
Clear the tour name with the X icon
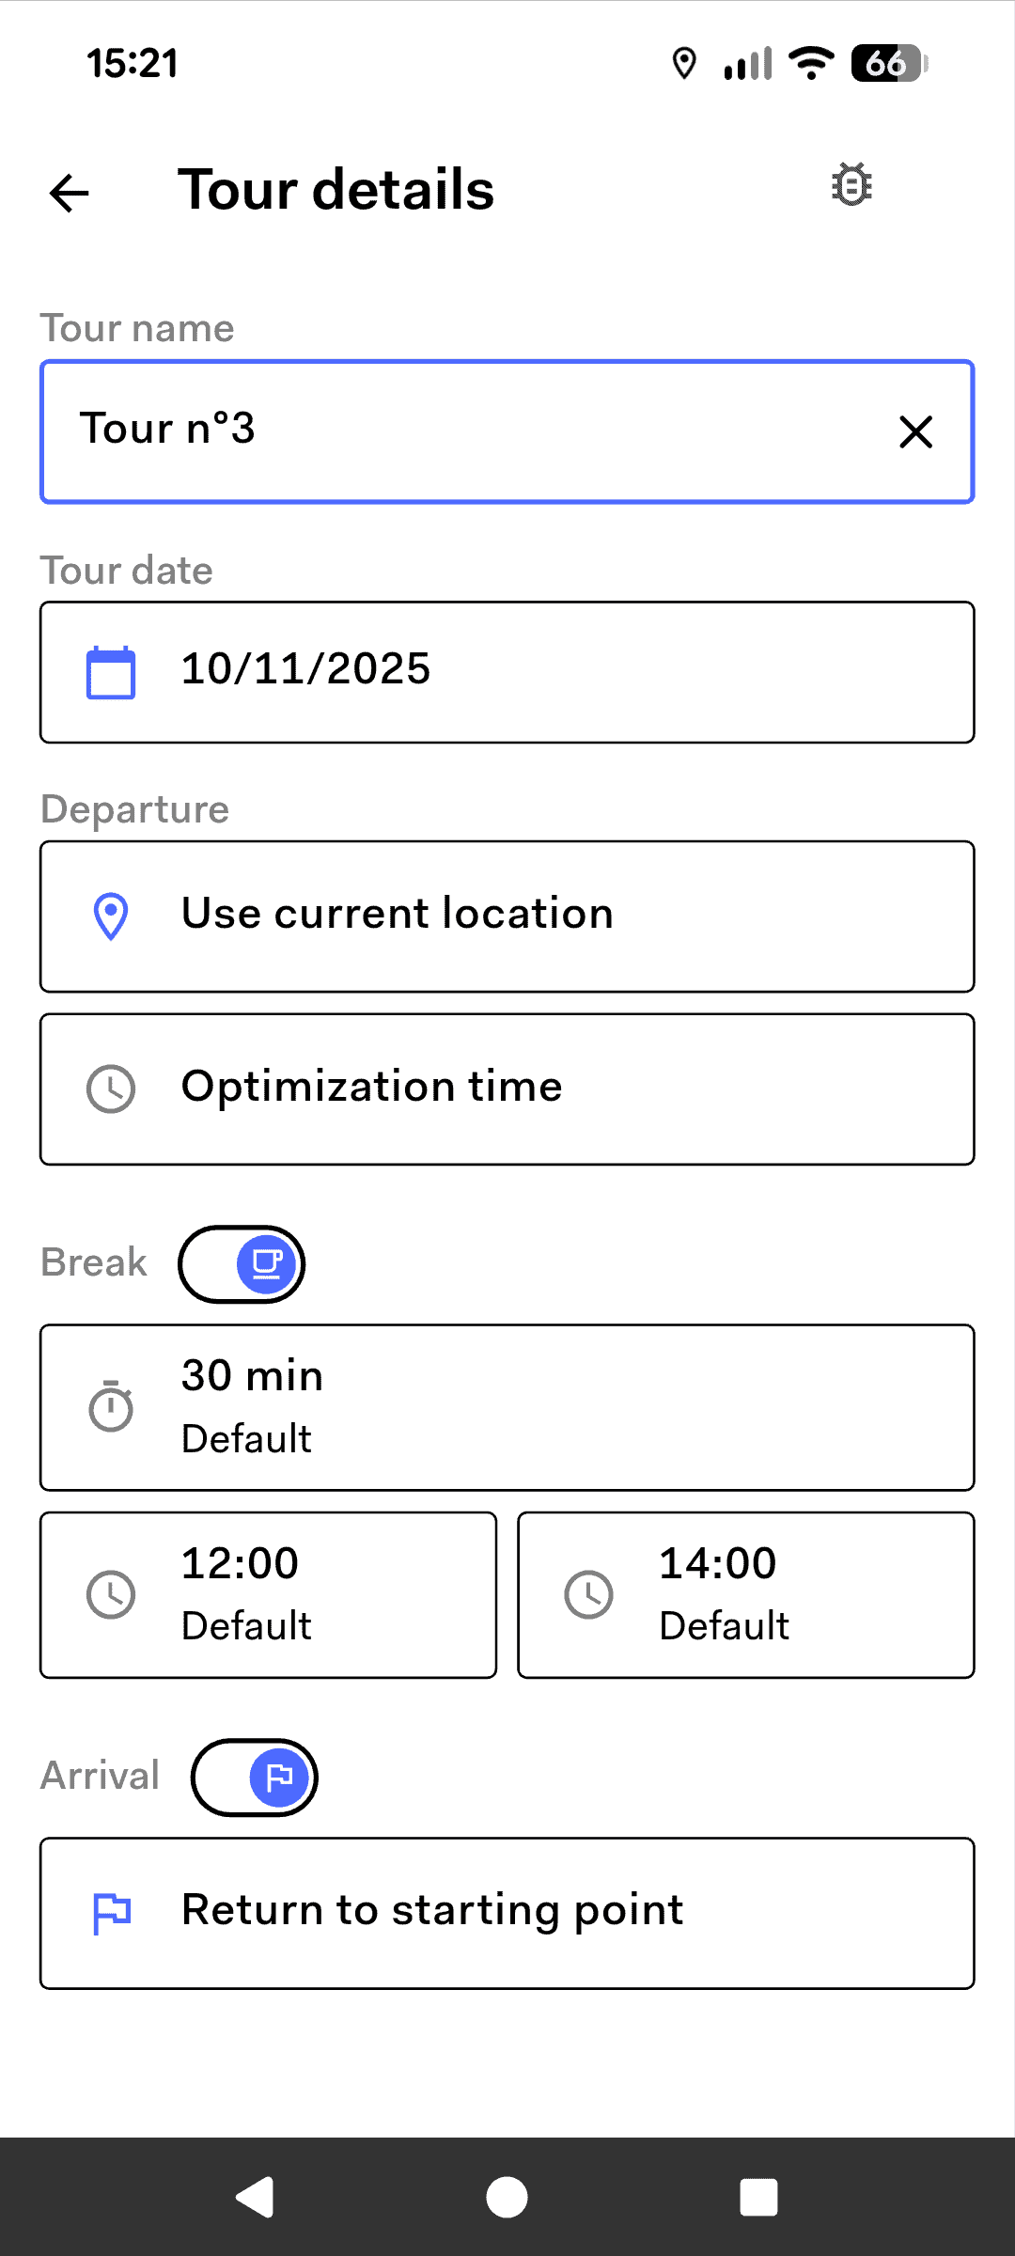tap(915, 432)
